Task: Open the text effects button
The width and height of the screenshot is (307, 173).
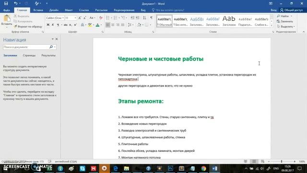Action: point(83,25)
